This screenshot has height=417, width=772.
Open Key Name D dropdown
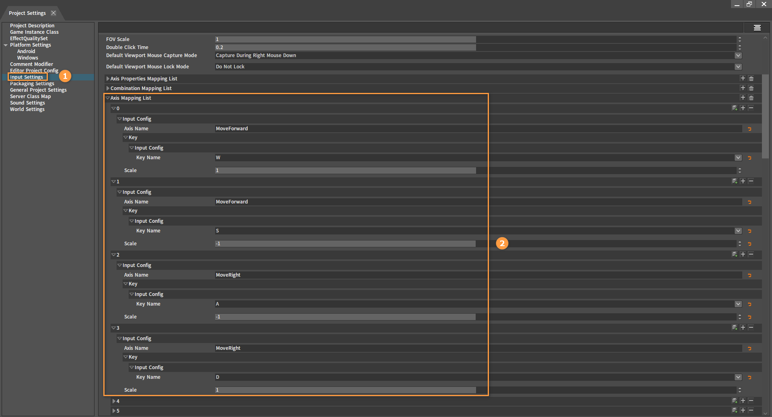coord(738,377)
